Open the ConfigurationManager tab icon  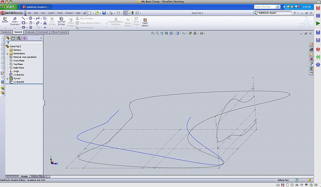point(19,38)
